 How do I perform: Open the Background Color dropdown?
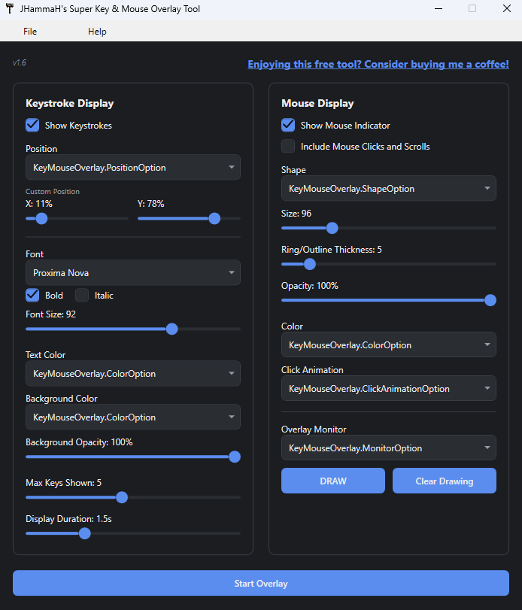(133, 417)
